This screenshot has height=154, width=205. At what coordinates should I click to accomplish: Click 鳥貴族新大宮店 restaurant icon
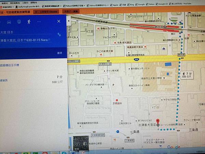pos(145,47)
